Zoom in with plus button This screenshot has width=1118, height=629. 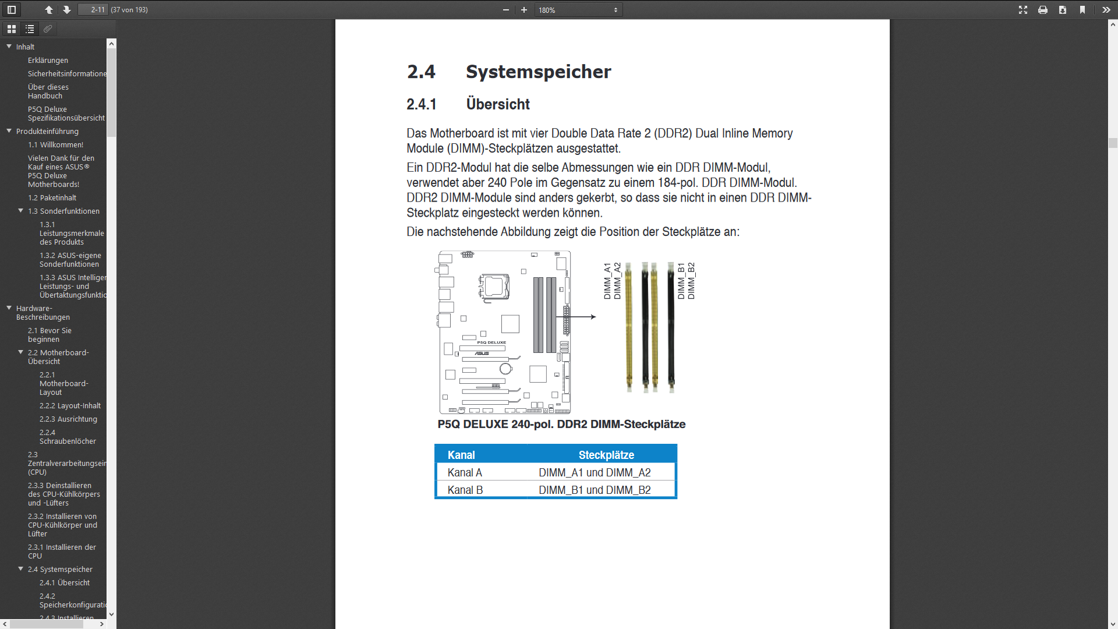524,10
